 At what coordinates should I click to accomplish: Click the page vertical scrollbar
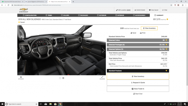click(x=187, y=47)
